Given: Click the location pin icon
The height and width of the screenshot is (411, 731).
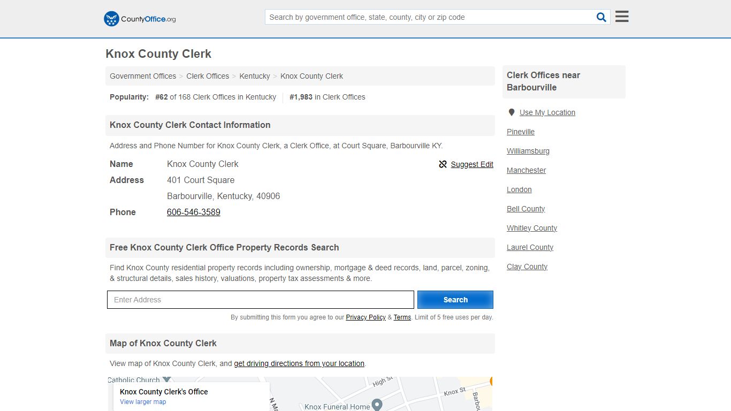Looking at the screenshot, I should pyautogui.click(x=512, y=112).
